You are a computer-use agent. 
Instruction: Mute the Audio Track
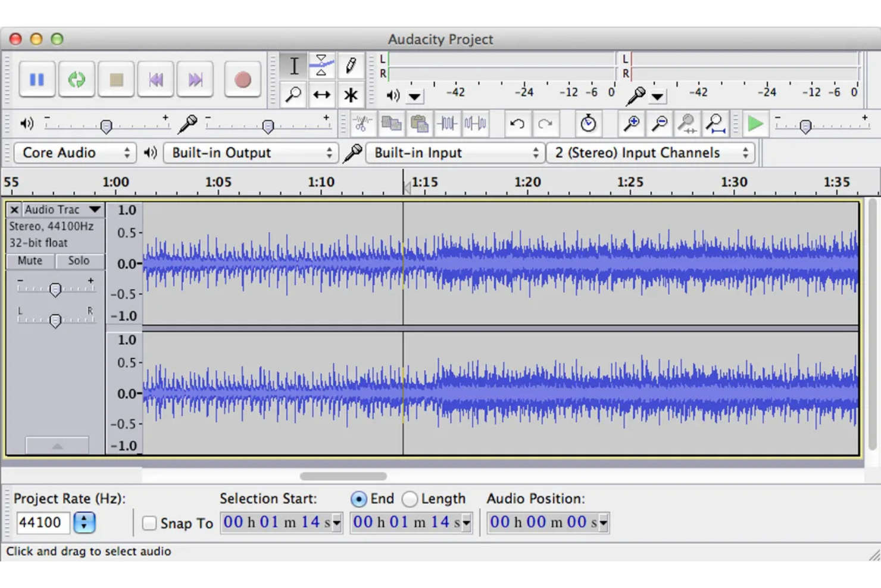(30, 261)
